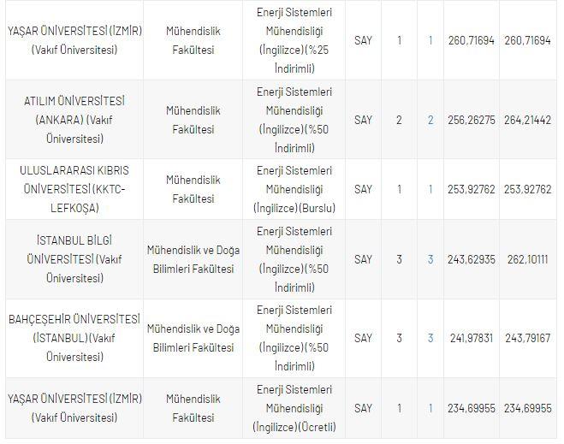Select SAY score type in Atılım row
The height and width of the screenshot is (444, 564).
click(364, 120)
